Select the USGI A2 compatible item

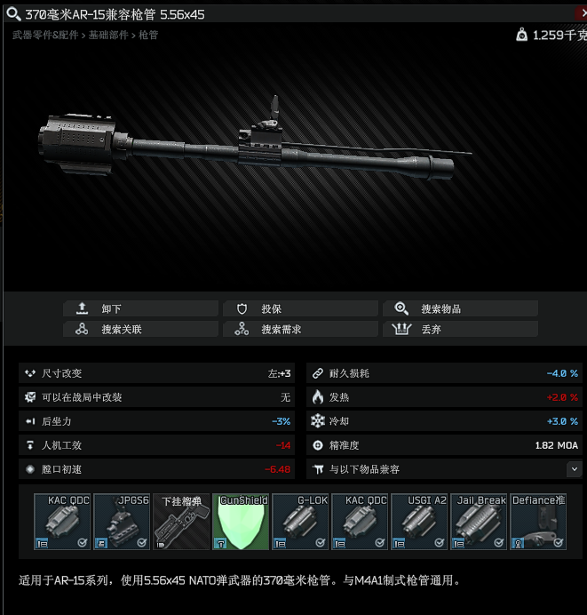pos(419,522)
